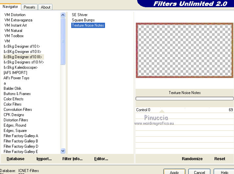Click the Control 0 value 69
This screenshot has height=174, width=234.
click(x=231, y=110)
